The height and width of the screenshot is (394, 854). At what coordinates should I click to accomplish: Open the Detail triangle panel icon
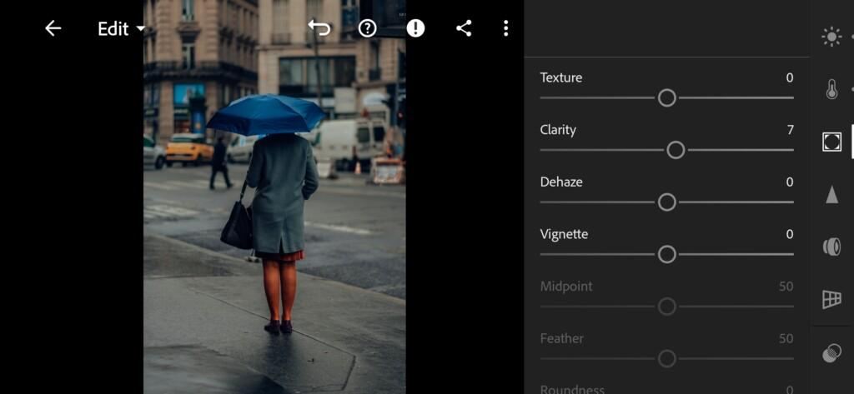coord(831,194)
